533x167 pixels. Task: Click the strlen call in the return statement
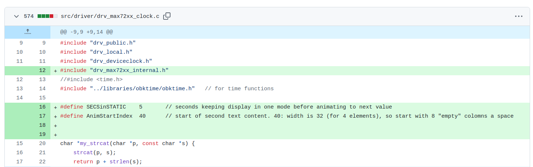tap(118, 162)
